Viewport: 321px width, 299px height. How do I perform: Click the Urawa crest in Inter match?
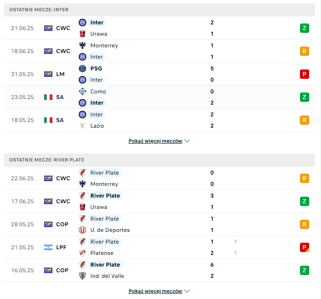[x=82, y=34]
